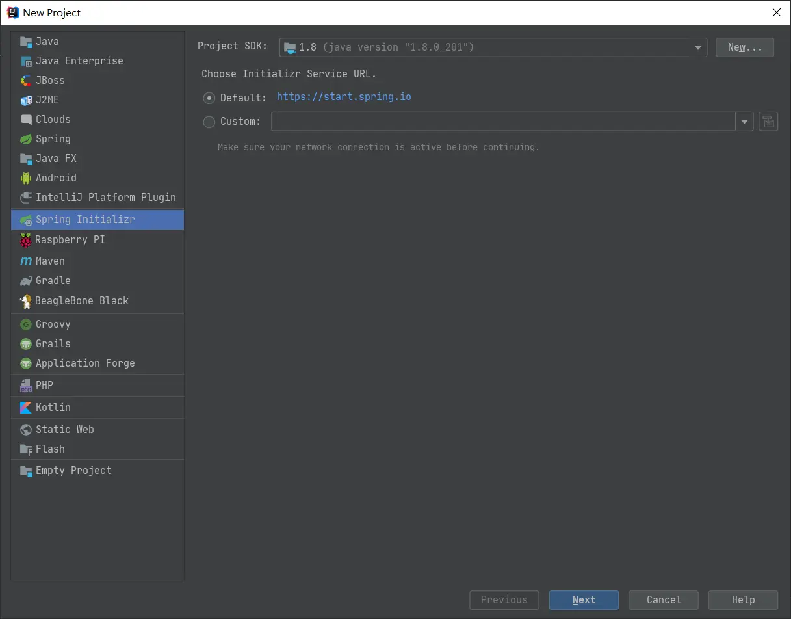The width and height of the screenshot is (791, 619).
Task: Select the PHP label in the list
Action: (44, 386)
